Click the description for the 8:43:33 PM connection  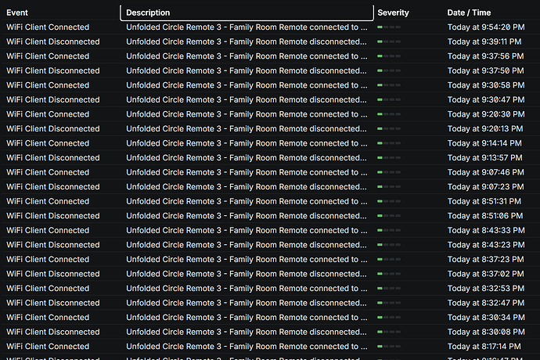click(x=247, y=230)
